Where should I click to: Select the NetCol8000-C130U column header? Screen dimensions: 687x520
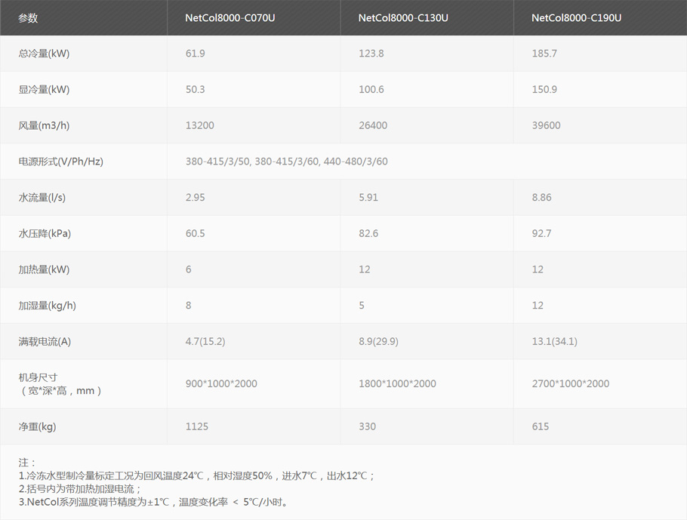tap(403, 18)
